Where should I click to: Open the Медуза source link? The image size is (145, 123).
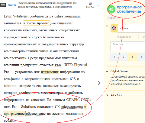(12, 5)
